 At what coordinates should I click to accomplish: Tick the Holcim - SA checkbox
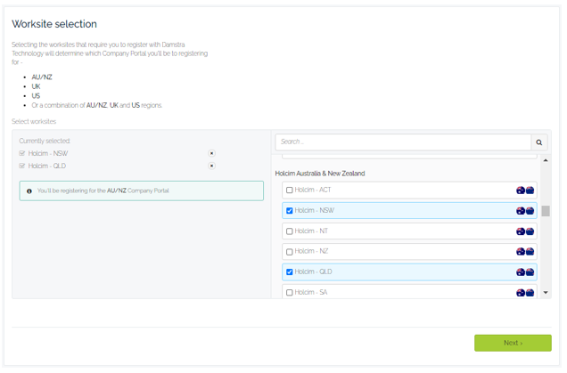(x=289, y=293)
